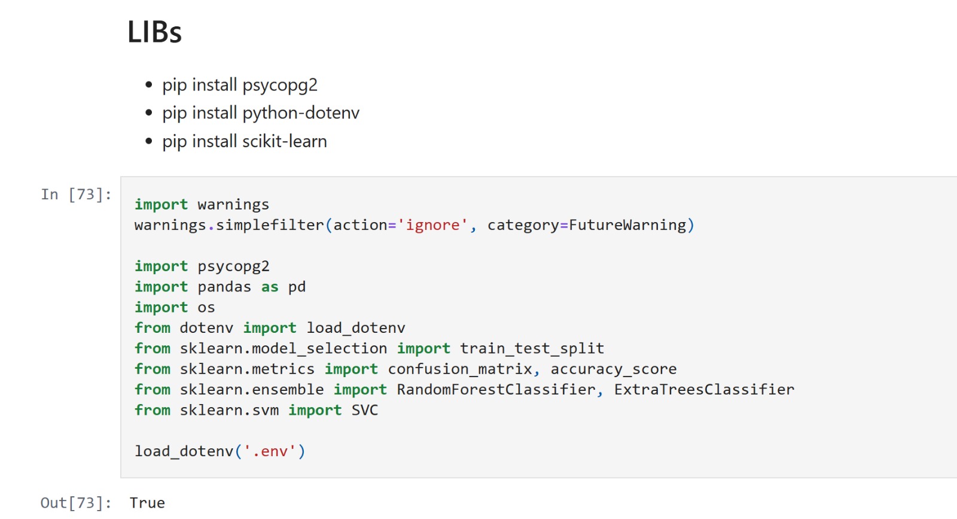Place cursor on import psycopg2 line

(202, 266)
